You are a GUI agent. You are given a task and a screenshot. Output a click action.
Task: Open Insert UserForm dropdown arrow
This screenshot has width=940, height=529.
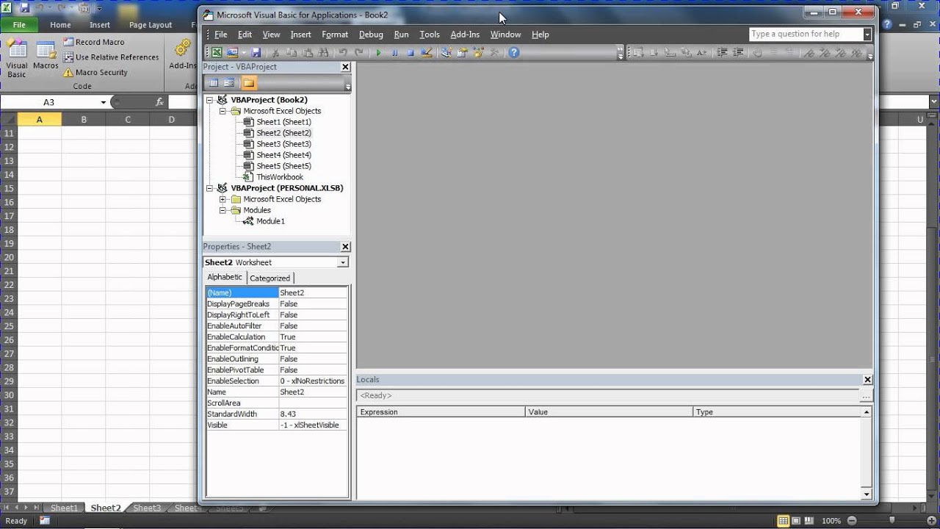click(245, 53)
